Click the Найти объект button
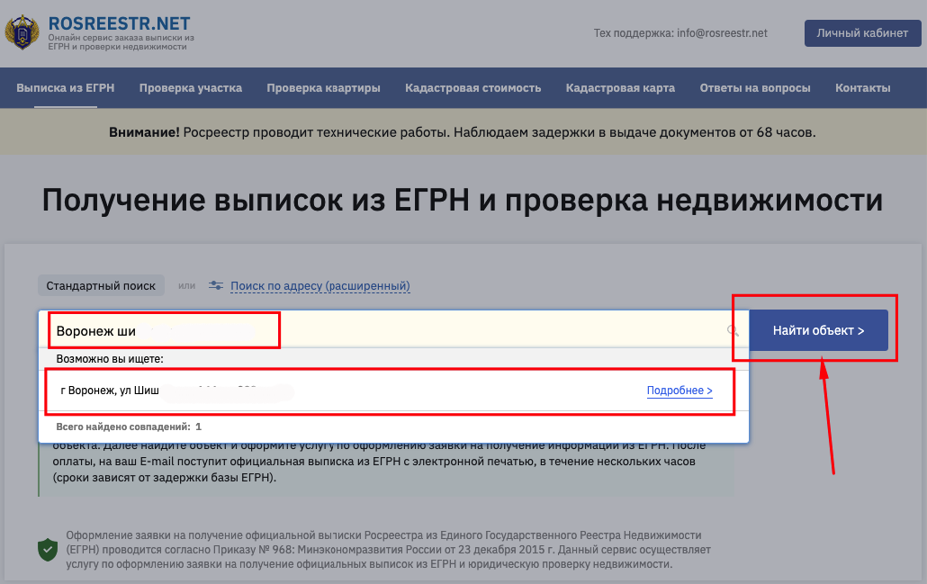 click(x=818, y=330)
